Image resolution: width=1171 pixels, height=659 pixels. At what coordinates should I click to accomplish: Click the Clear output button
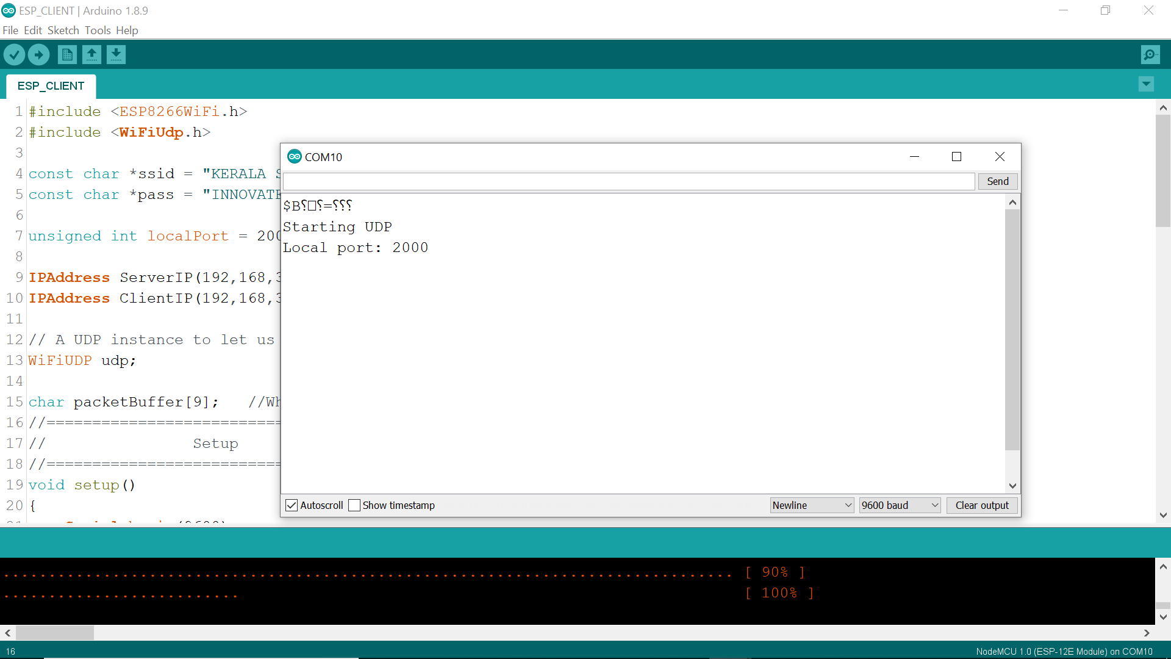[x=981, y=505]
